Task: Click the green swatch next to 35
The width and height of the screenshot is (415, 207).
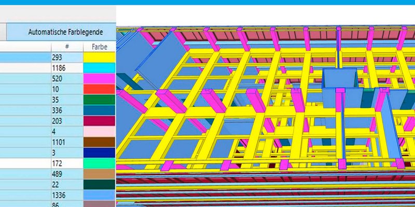Action: coord(99,100)
